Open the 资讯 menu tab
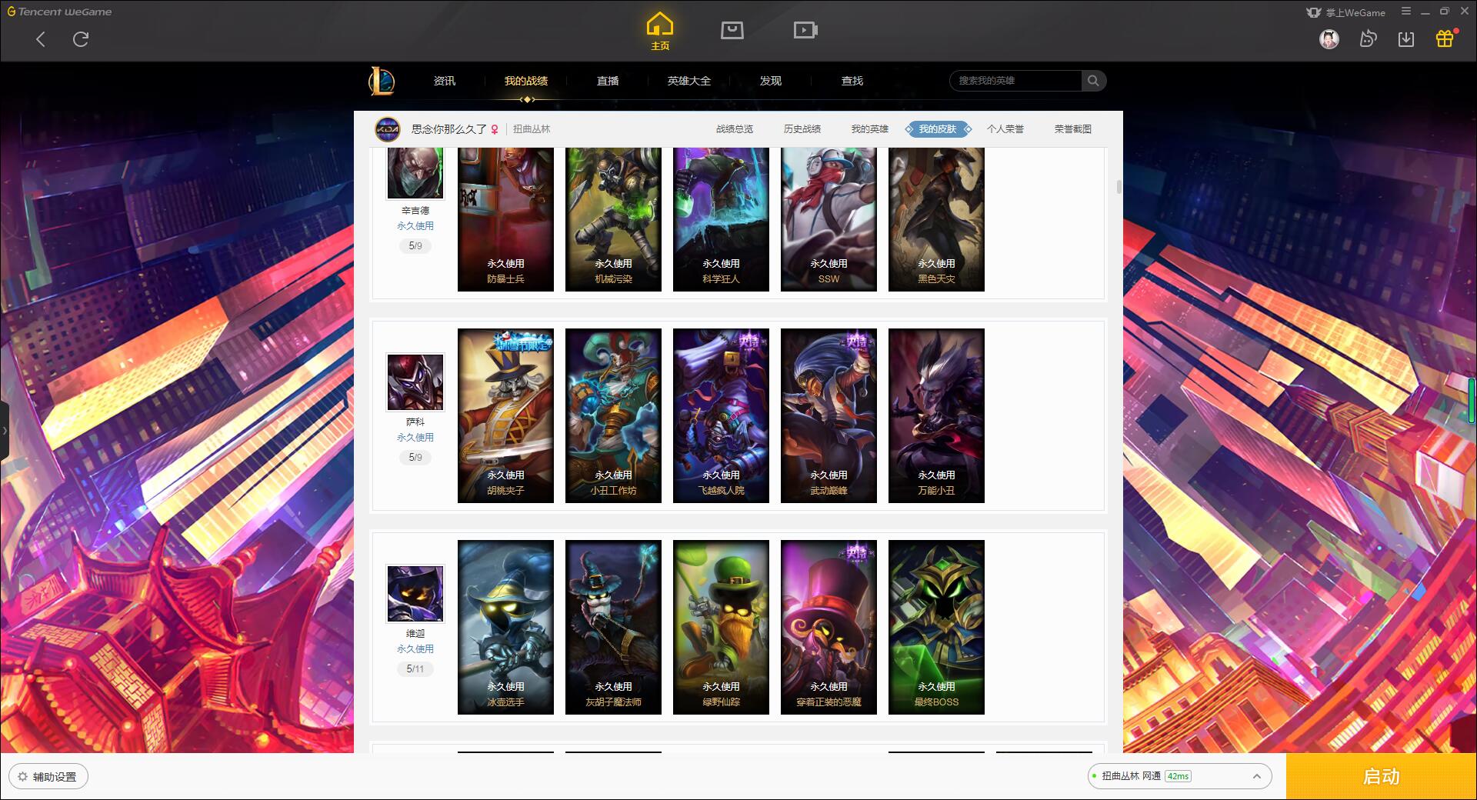The width and height of the screenshot is (1477, 800). click(445, 81)
